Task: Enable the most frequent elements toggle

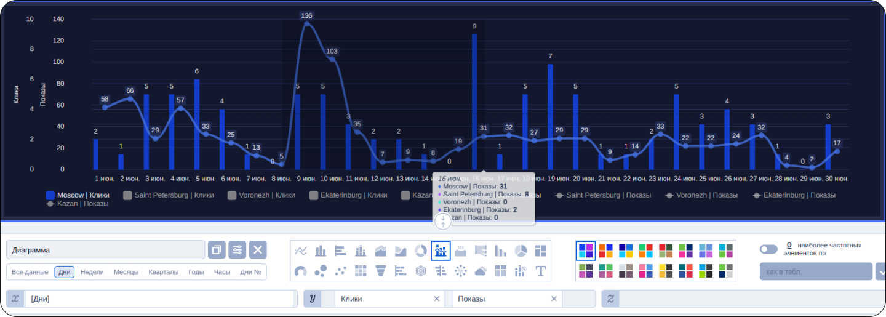Action: [768, 249]
